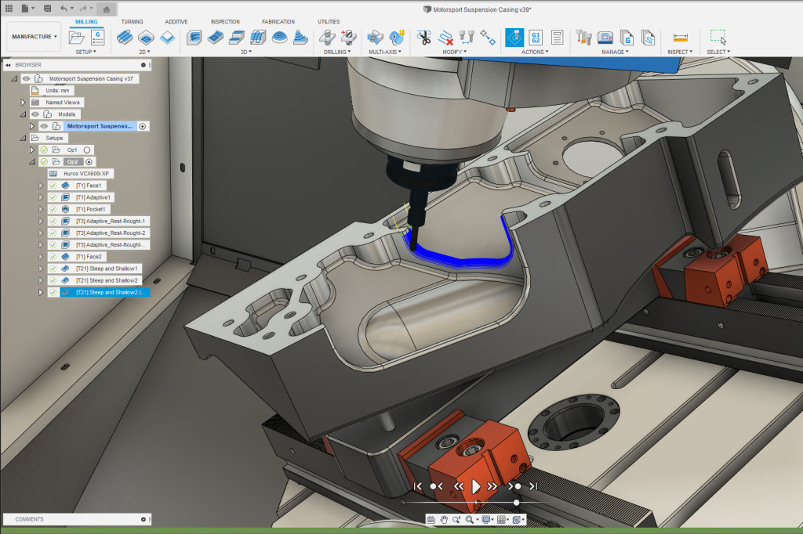Click the MANUFACTURE workspace button
803x534 pixels.
pyautogui.click(x=33, y=35)
